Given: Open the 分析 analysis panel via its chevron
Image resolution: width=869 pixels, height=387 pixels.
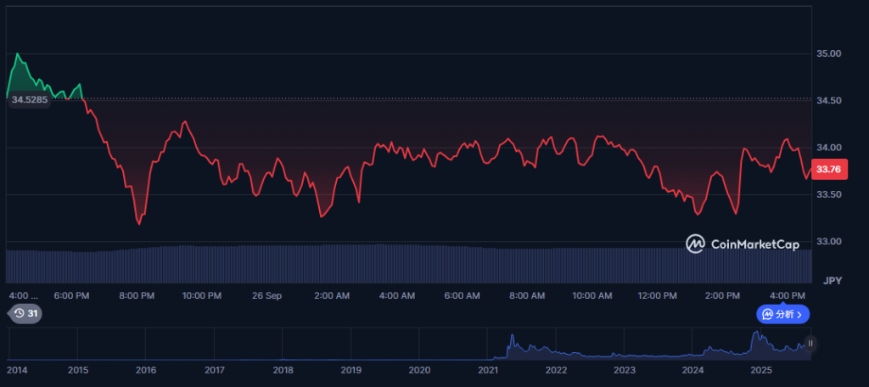Looking at the screenshot, I should [x=799, y=314].
